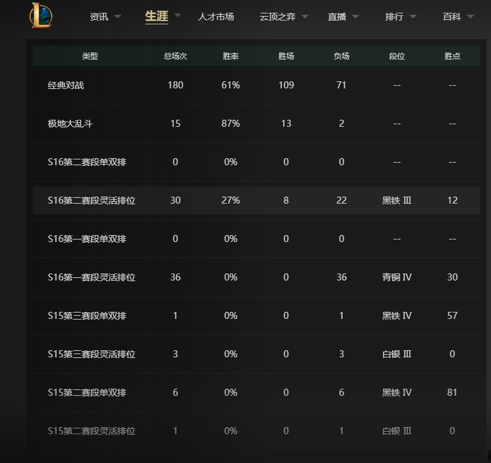
Task: Click the 黑铁 Ⅲ rank cell
Action: 397,200
